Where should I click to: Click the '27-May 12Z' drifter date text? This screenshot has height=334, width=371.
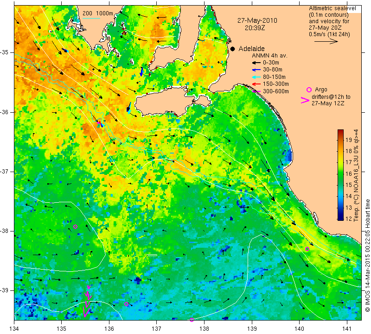click(x=328, y=103)
